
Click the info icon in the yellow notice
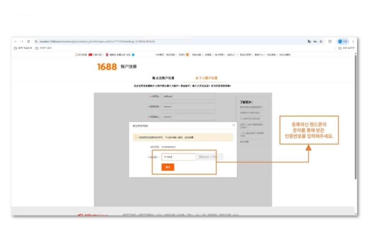(136, 138)
